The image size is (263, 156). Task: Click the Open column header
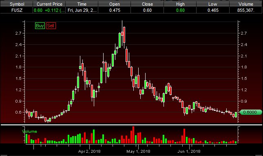point(115,4)
